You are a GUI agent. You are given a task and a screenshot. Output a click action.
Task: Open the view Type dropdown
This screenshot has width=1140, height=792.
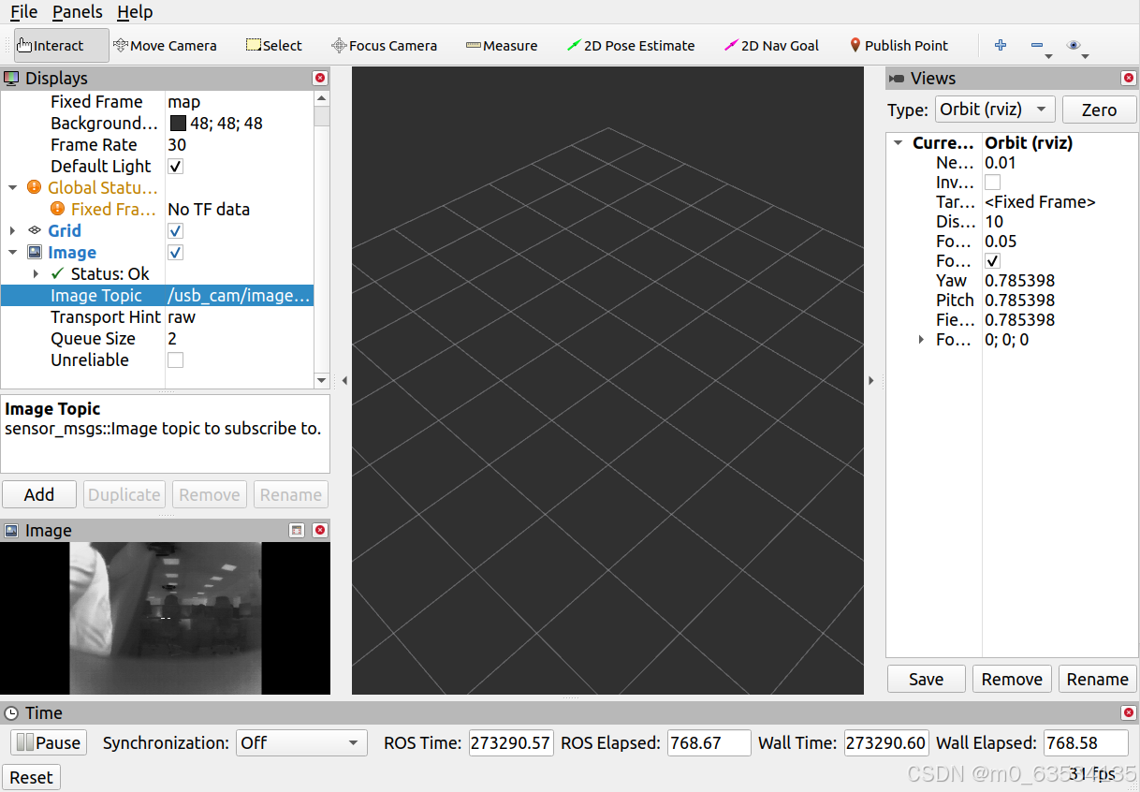click(x=995, y=110)
